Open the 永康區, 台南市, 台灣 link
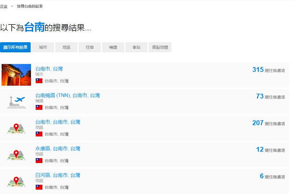This screenshot has height=195, width=295. (x=58, y=149)
